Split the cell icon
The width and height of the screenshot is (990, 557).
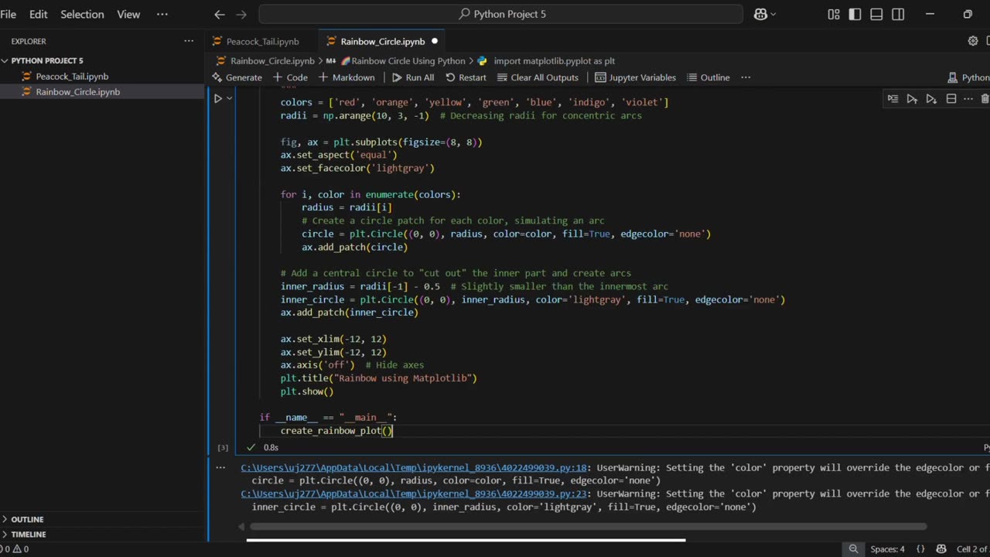tap(951, 98)
